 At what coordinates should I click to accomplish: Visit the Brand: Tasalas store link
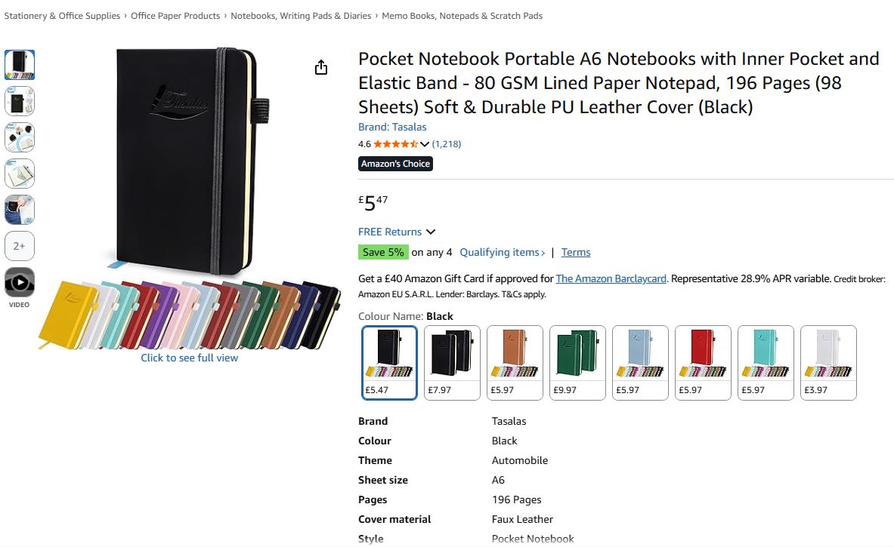point(392,127)
